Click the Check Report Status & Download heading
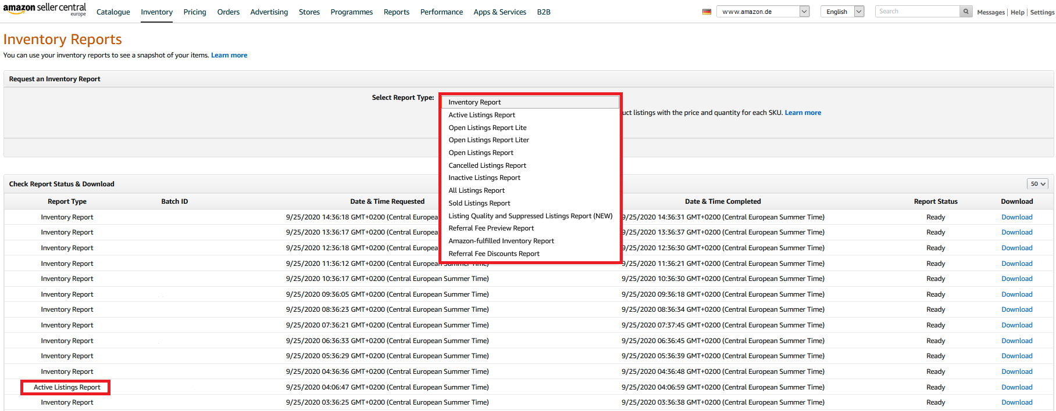1056x411 pixels. point(62,184)
